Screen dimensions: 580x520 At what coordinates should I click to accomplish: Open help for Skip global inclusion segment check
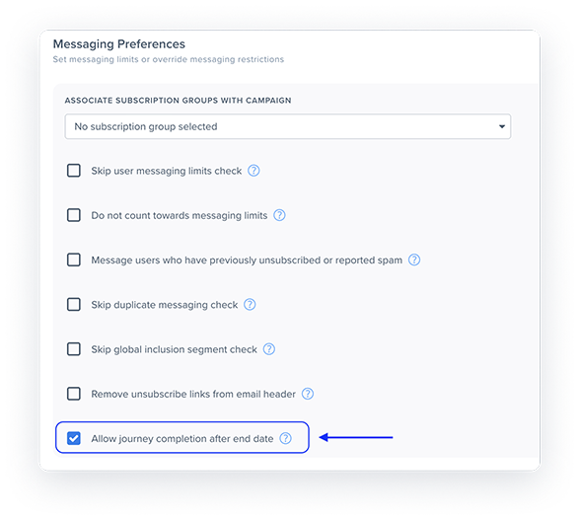click(x=269, y=349)
